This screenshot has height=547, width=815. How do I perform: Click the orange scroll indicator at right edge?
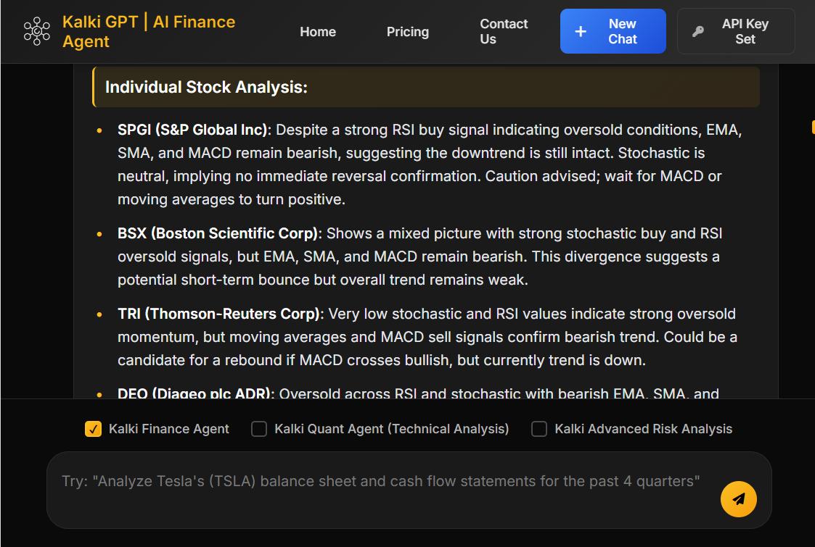813,127
